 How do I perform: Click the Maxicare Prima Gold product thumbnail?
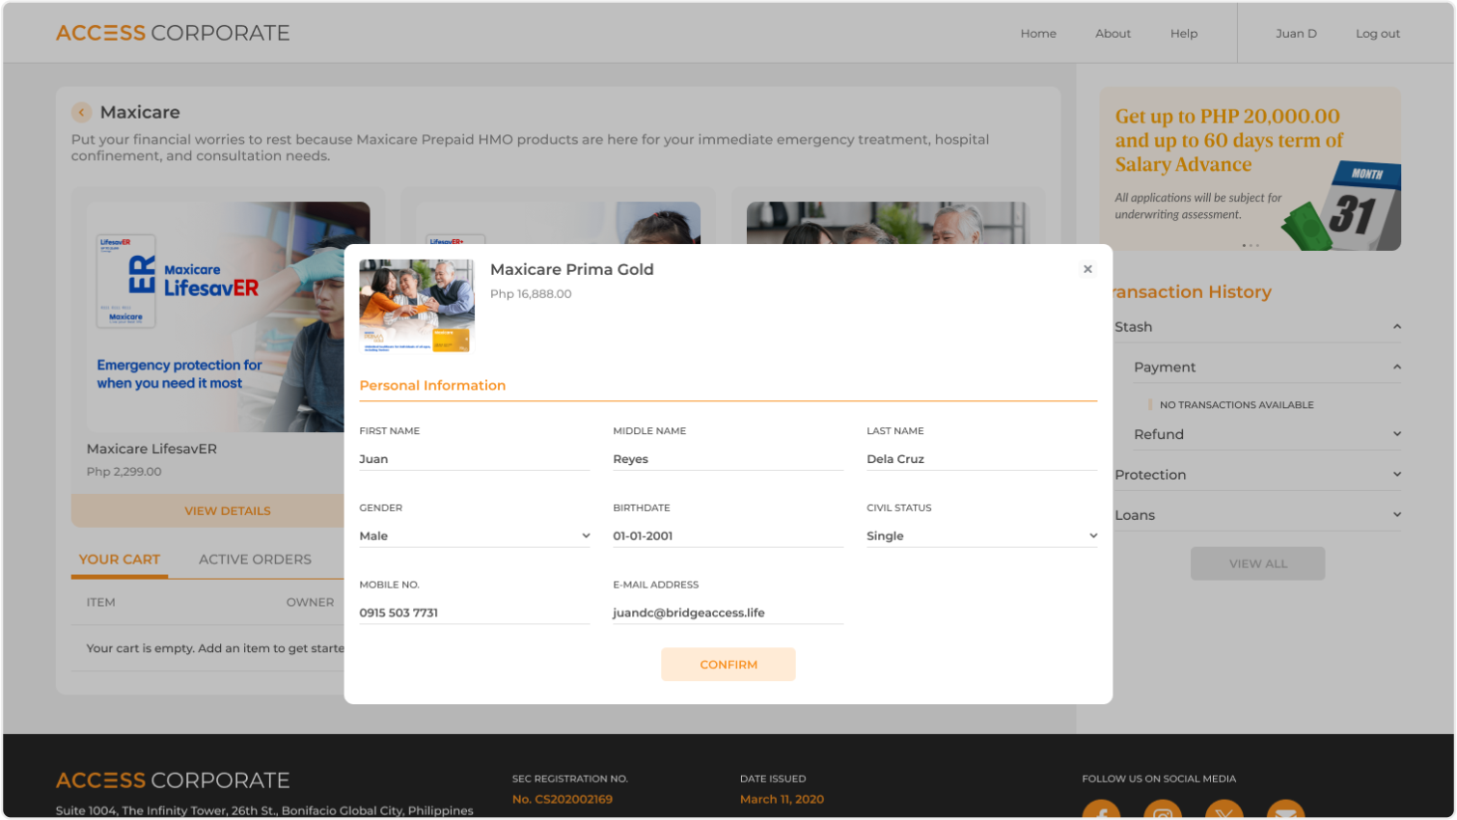click(x=417, y=307)
